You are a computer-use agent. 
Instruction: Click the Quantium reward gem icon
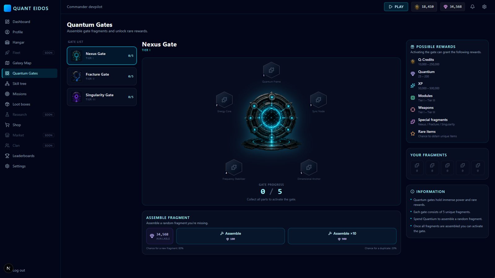[x=413, y=74]
